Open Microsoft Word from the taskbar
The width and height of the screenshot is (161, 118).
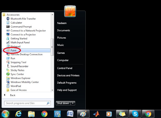pos(70,114)
